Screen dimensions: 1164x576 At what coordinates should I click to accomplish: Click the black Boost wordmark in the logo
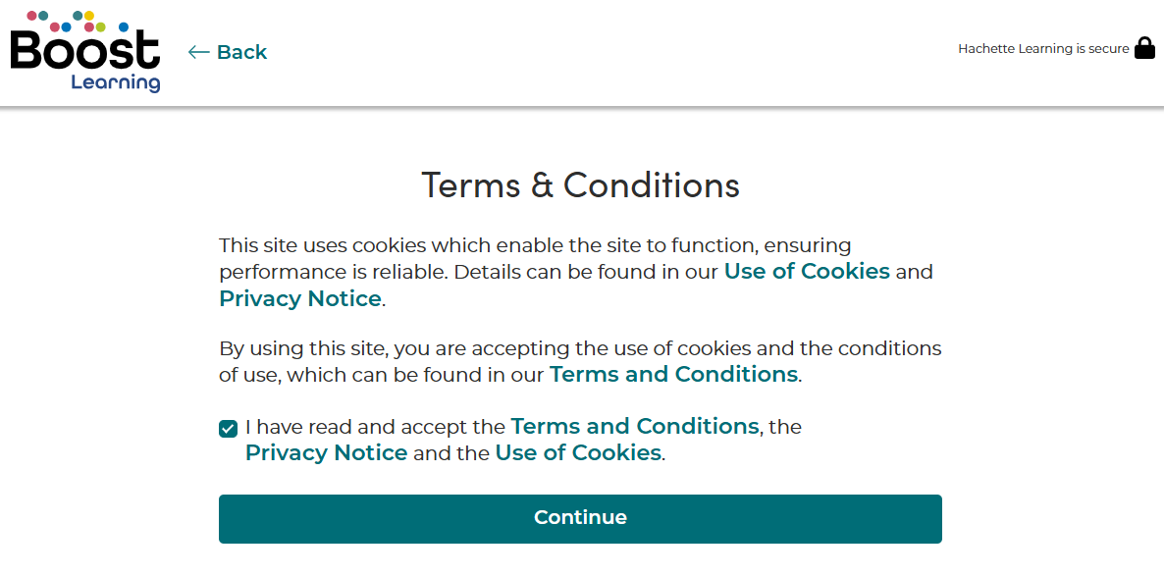pos(84,51)
